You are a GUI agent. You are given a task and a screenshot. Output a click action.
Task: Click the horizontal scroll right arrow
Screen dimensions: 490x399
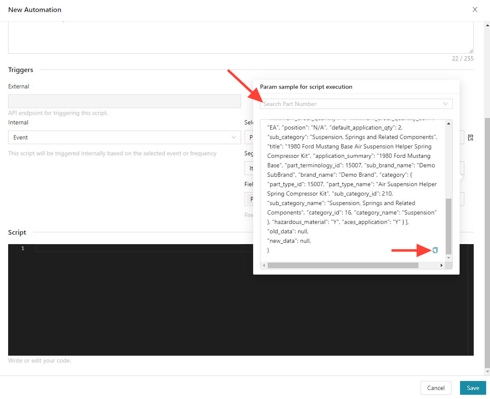[441, 266]
